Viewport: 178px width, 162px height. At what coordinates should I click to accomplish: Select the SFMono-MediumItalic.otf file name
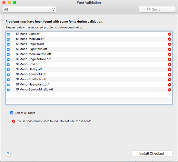[x=34, y=54]
